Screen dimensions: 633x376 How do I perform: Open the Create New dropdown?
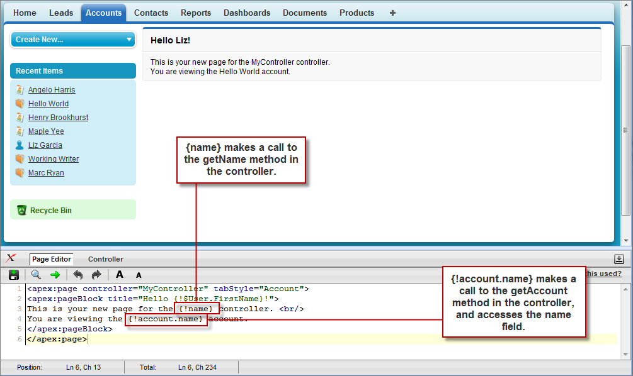tap(72, 39)
